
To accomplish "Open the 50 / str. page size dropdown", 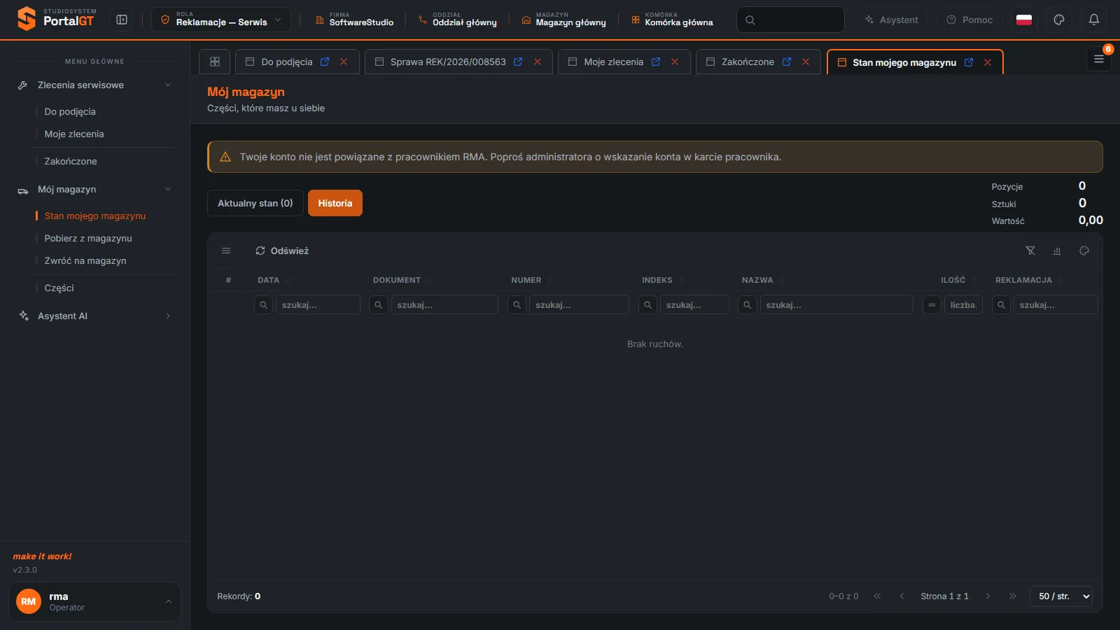I will (1061, 596).
